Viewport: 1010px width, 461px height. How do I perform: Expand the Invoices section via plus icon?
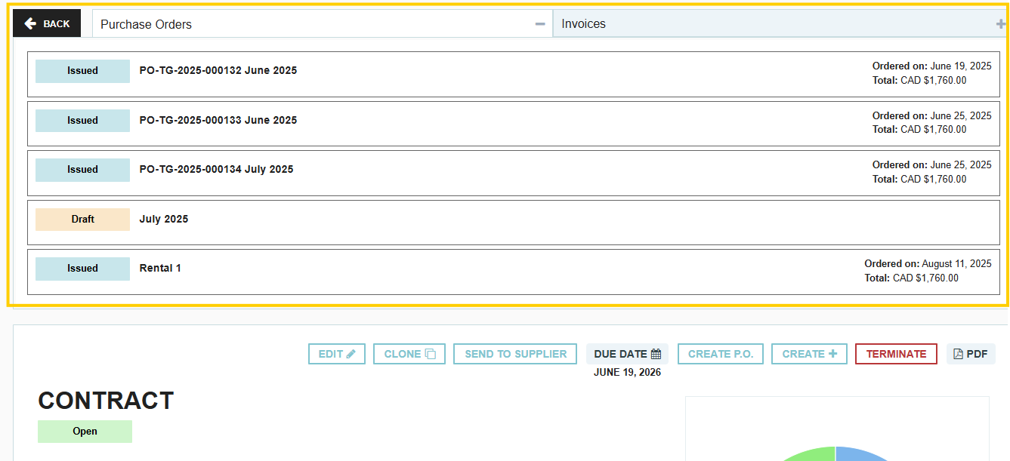pyautogui.click(x=1001, y=24)
